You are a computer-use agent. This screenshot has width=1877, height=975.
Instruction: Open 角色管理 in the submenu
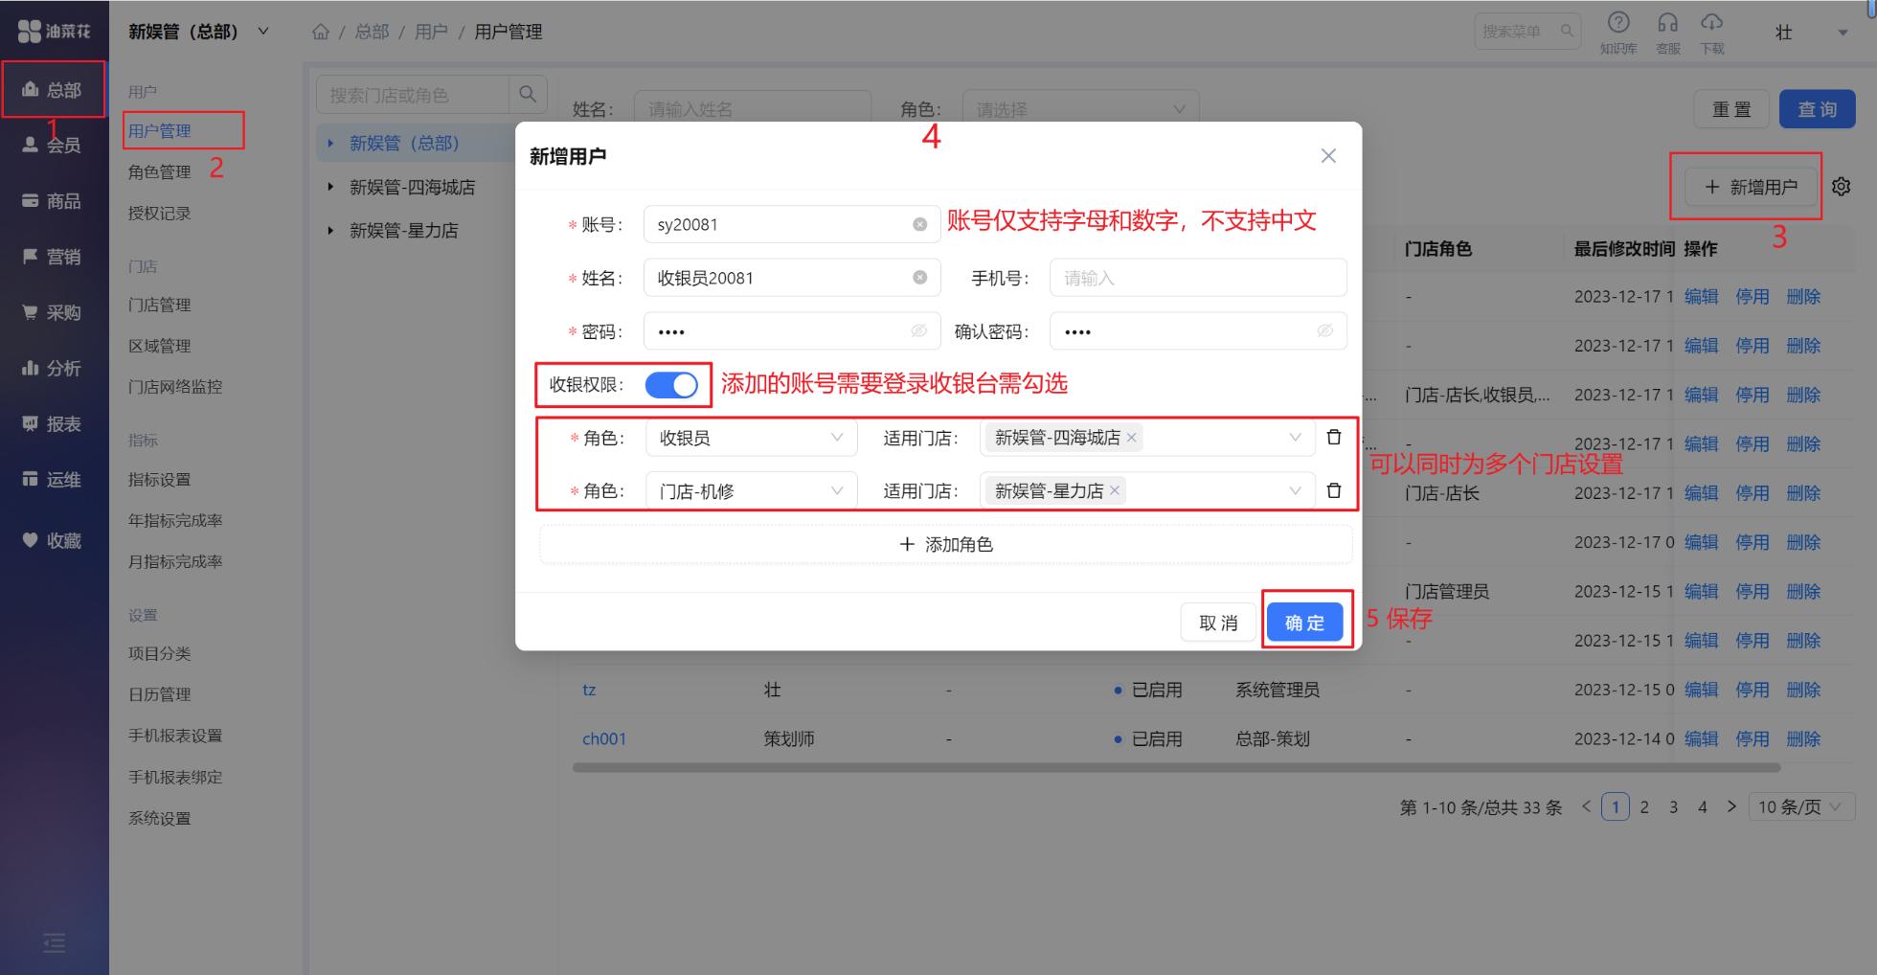click(x=160, y=172)
